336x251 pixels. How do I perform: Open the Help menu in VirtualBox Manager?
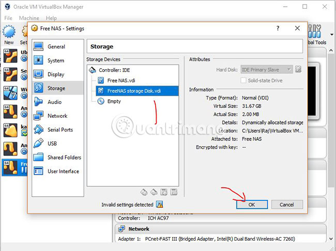coord(51,18)
